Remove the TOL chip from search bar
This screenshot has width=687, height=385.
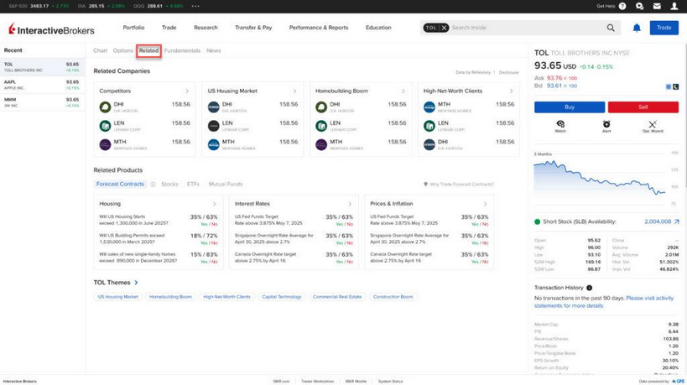pyautogui.click(x=445, y=28)
